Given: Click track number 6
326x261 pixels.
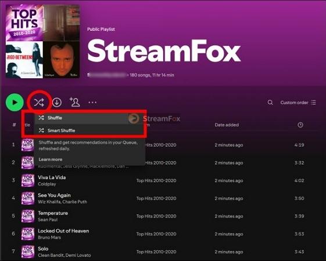Looking at the screenshot, I should [13, 234].
